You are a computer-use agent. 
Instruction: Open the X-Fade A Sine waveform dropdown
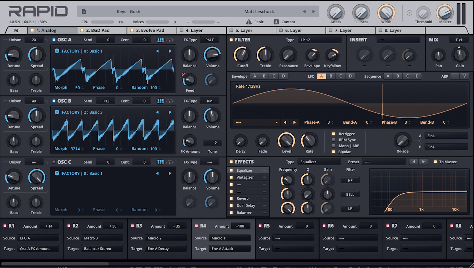447,136
